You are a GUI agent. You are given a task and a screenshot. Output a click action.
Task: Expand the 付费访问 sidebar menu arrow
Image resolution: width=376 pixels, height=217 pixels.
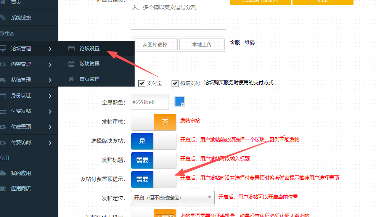[50, 143]
